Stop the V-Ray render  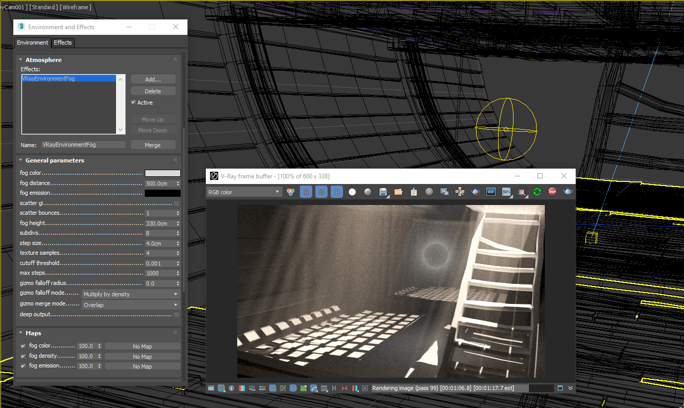tap(552, 192)
